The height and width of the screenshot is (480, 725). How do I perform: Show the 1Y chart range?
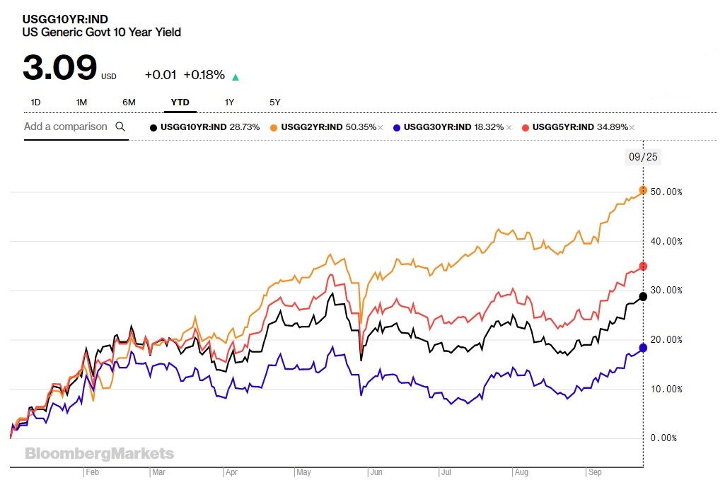click(x=229, y=103)
